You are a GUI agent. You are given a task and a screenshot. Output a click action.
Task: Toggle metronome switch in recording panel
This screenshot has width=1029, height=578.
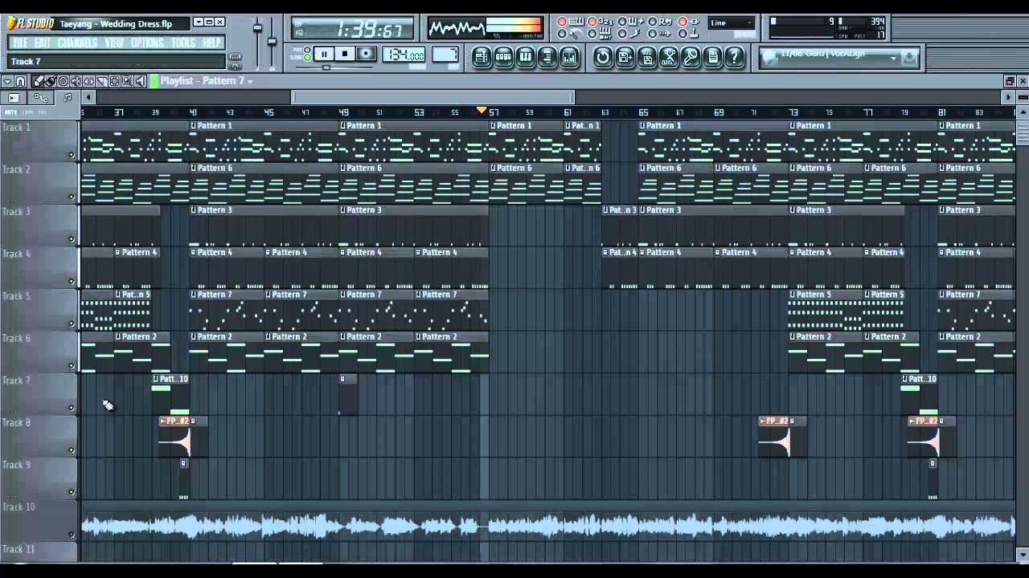pos(562,34)
